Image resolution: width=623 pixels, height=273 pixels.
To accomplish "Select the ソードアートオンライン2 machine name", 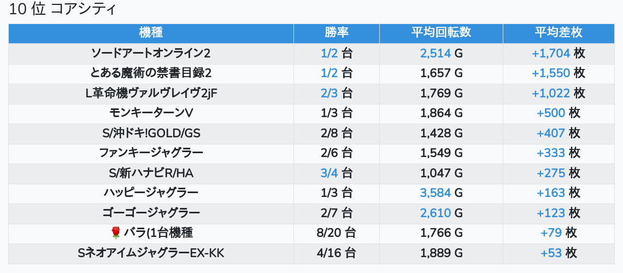I will click(151, 53).
